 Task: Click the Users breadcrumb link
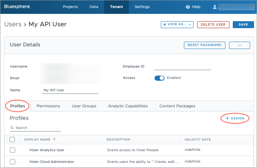pos(12,24)
